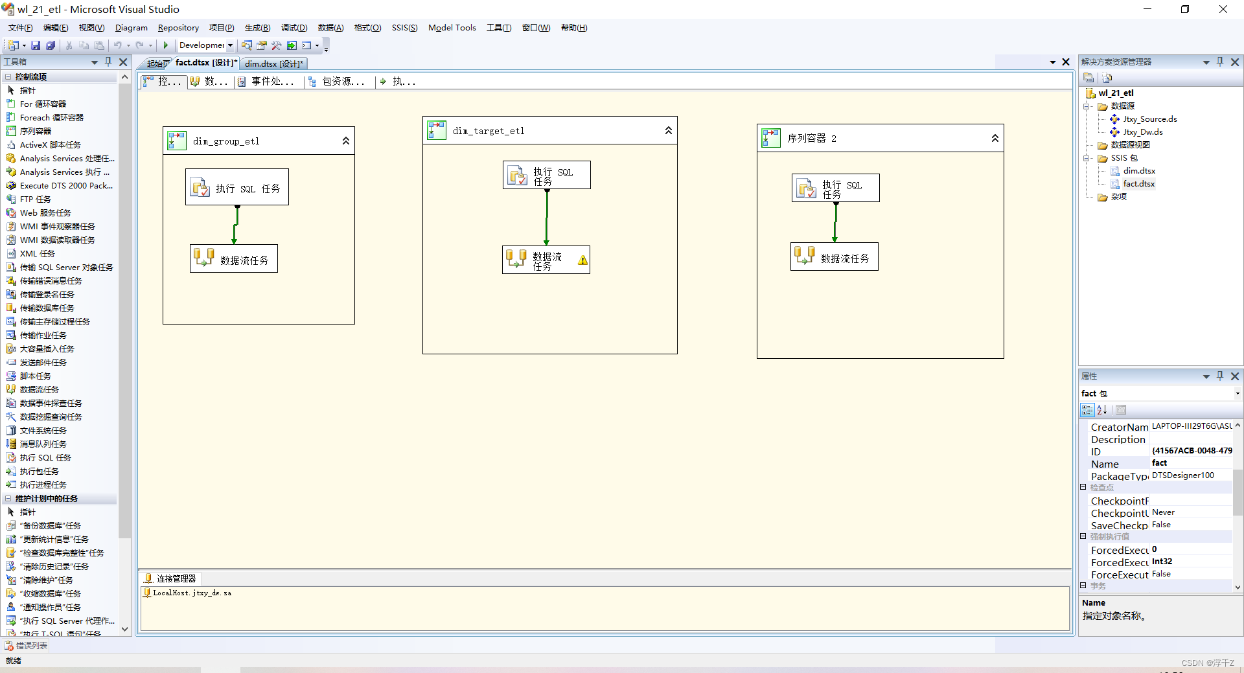This screenshot has height=673, width=1244.
Task: Collapse the dim_target_etl container
Action: click(669, 130)
